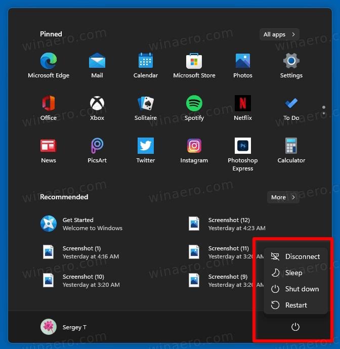The height and width of the screenshot is (349, 340).
Task: Launch Xbox from the Pinned section
Action: pyautogui.click(x=97, y=104)
